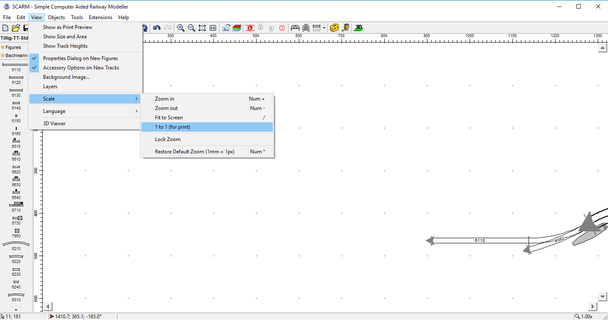Screen dimensions: 608x320
Task: Click the horizontal scrollbar right arrow
Action: coord(593,306)
